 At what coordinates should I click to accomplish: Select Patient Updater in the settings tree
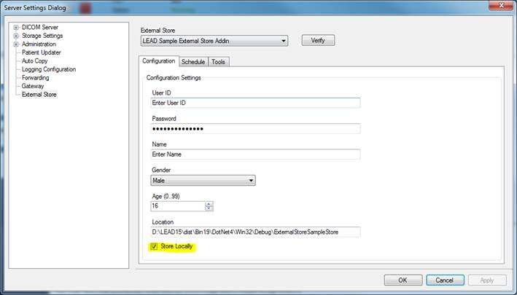[41, 52]
